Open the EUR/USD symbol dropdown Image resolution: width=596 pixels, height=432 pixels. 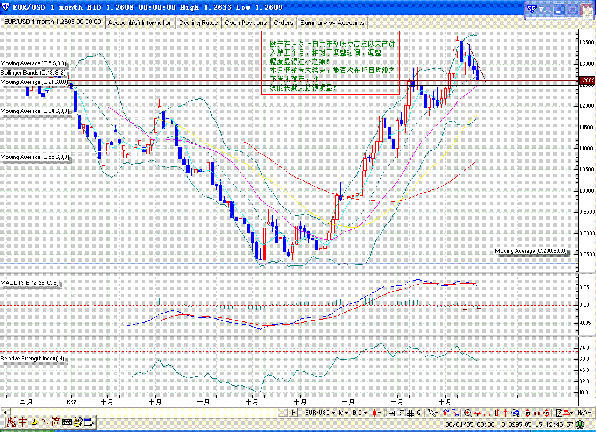[x=320, y=413]
